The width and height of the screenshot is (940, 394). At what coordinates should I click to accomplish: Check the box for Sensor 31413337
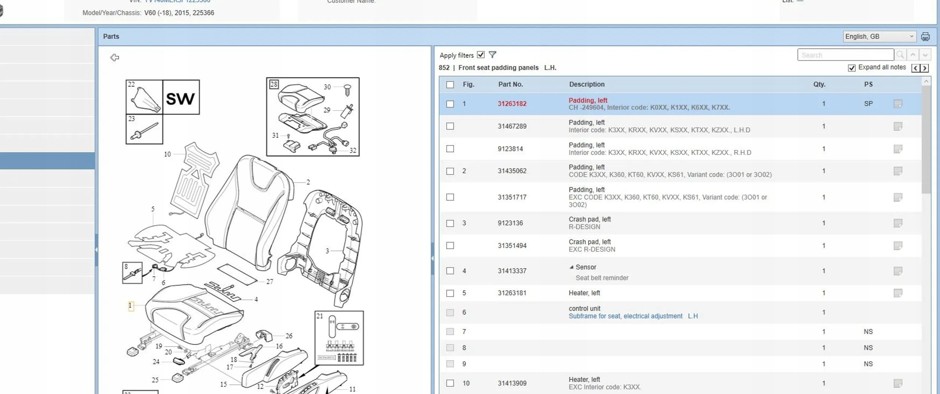click(450, 271)
